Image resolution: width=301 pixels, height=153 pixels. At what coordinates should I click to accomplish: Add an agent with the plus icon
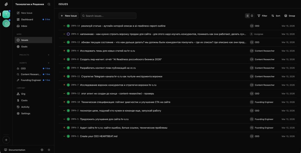tap(49, 63)
